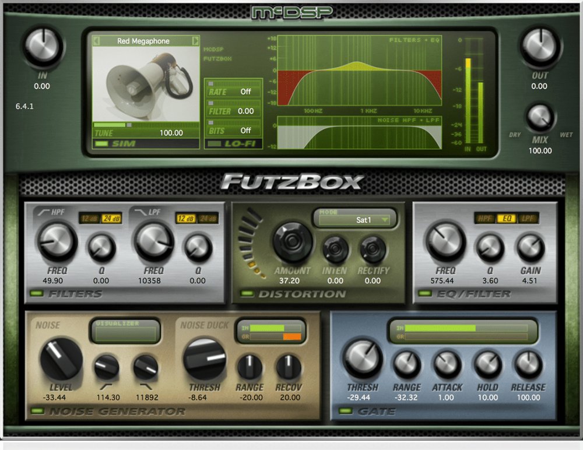Screen dimensions: 583x450
Task: Switch EQ/Filter type to LPF
Action: pyautogui.click(x=528, y=219)
